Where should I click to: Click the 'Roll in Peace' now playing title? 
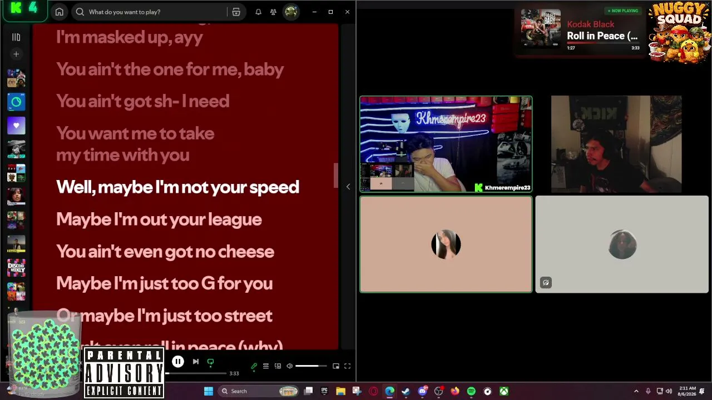pos(602,36)
